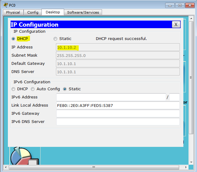Maximize the PC0 window
The height and width of the screenshot is (172, 197).
pyautogui.click(x=180, y=5)
